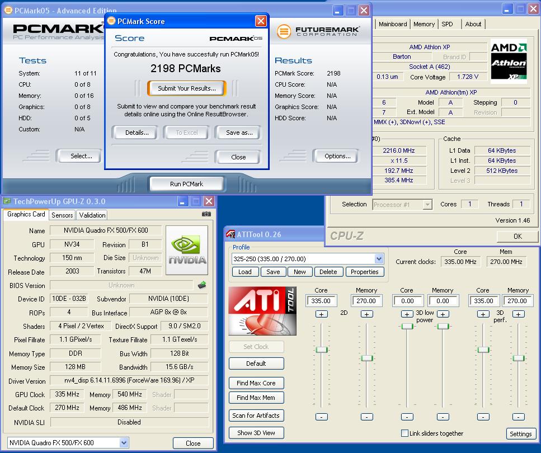The image size is (541, 453).
Task: Click the GPU-Z title bar icon
Action: click(7, 201)
